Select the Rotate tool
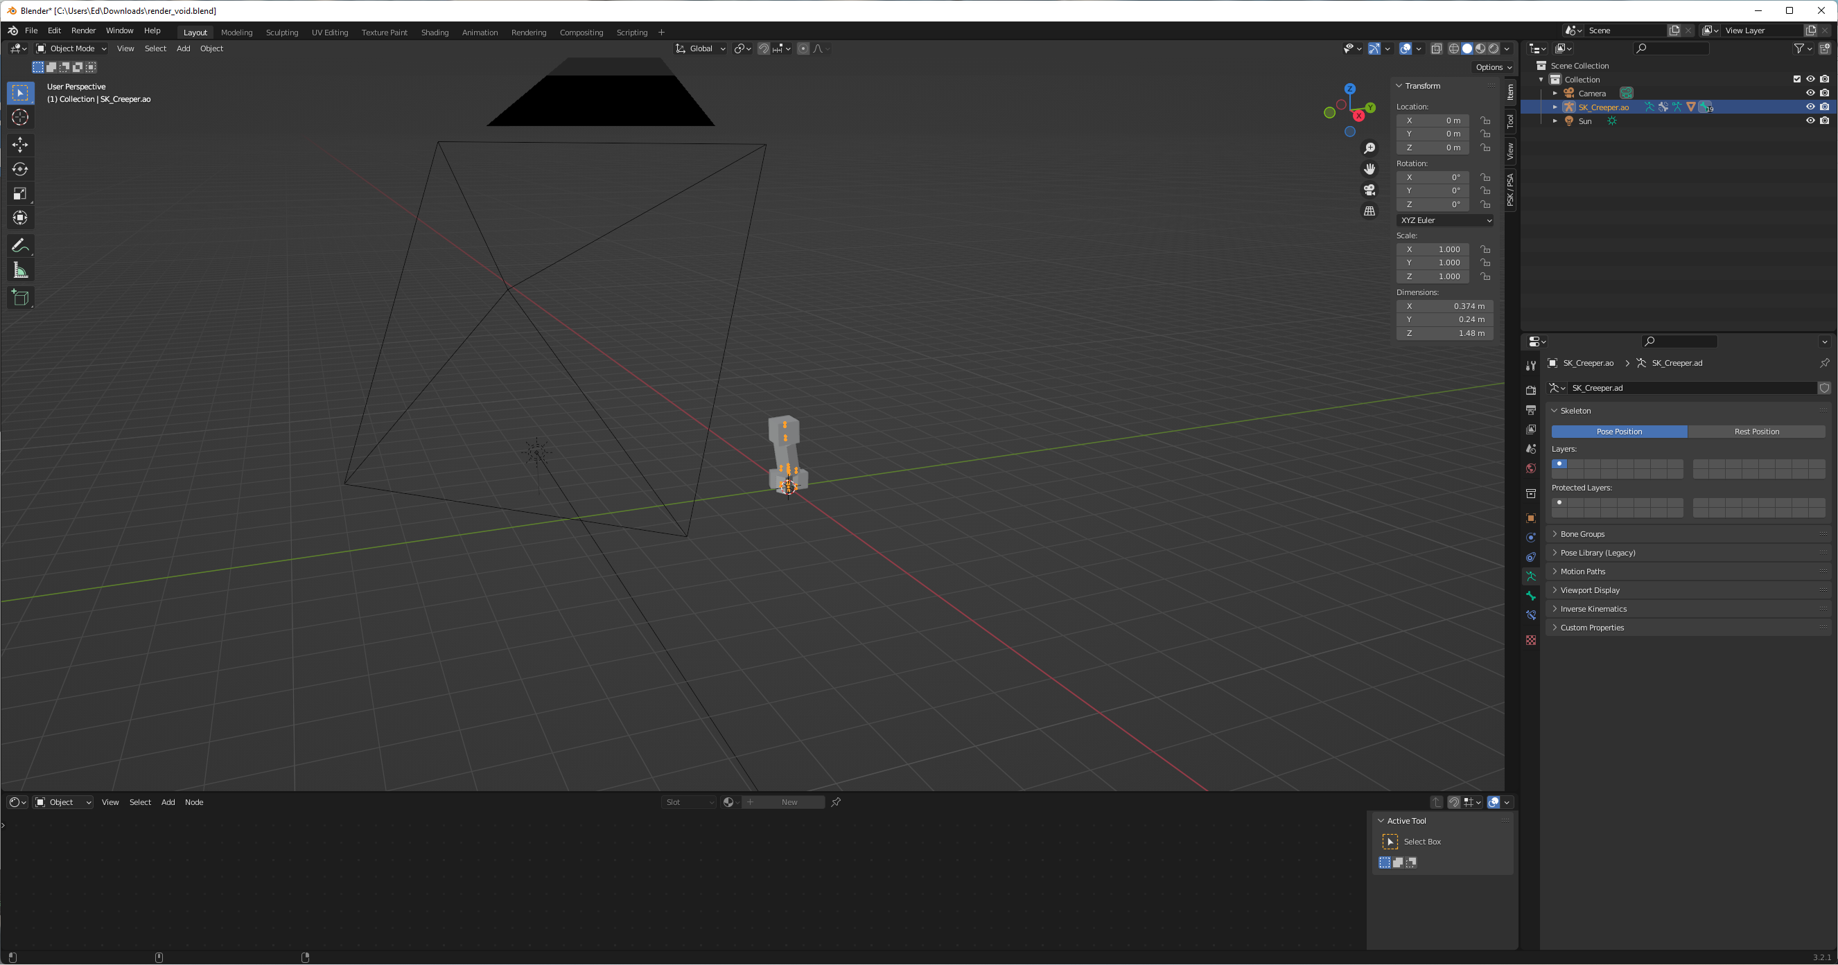The width and height of the screenshot is (1838, 965). tap(20, 169)
